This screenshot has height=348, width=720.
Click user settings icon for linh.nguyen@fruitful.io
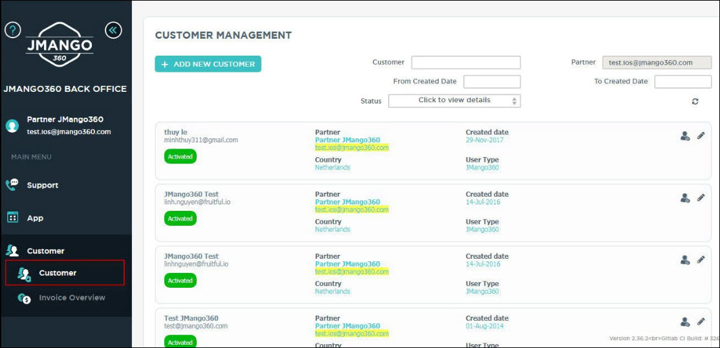click(685, 198)
